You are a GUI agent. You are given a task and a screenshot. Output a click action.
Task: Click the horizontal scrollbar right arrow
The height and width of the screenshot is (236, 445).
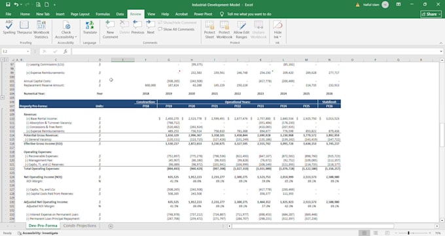(436, 226)
